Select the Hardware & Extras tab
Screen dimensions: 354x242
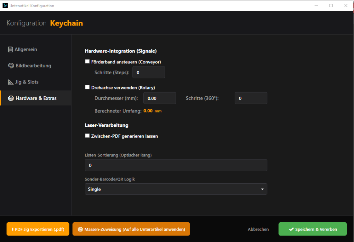[x=36, y=98]
